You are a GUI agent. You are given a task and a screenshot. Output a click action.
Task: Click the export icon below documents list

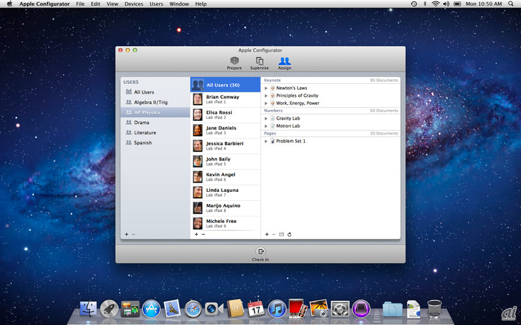(x=281, y=234)
